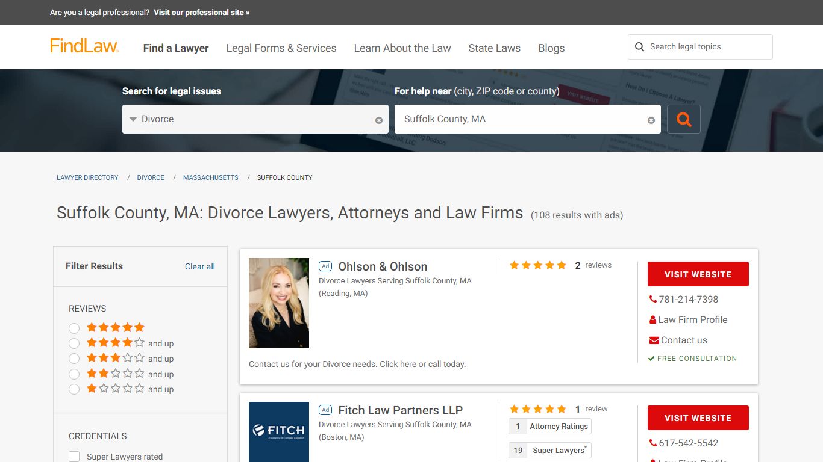Click 'Contact us for your Divorce needs' text
Screen dimensions: 823x462
tap(357, 364)
